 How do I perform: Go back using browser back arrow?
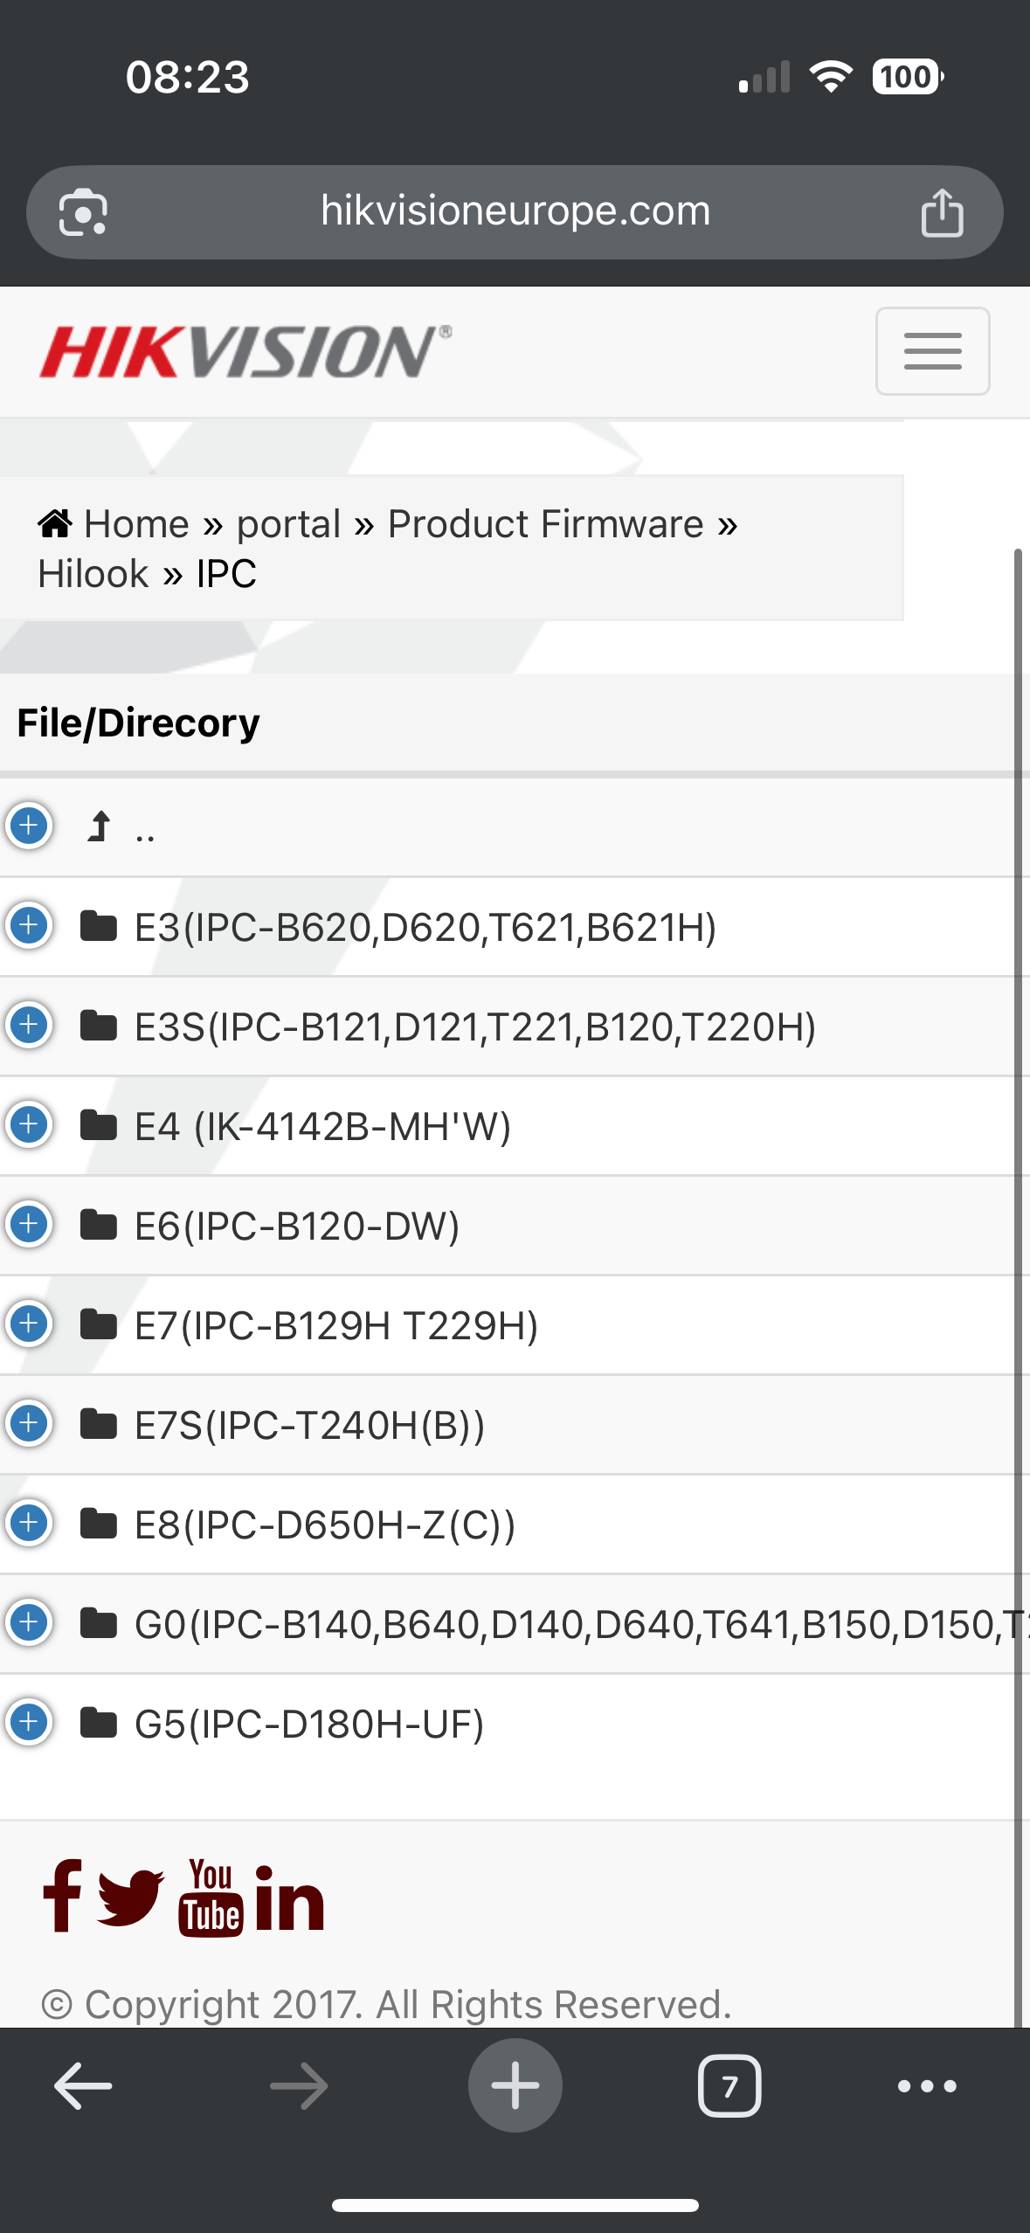click(x=83, y=2086)
